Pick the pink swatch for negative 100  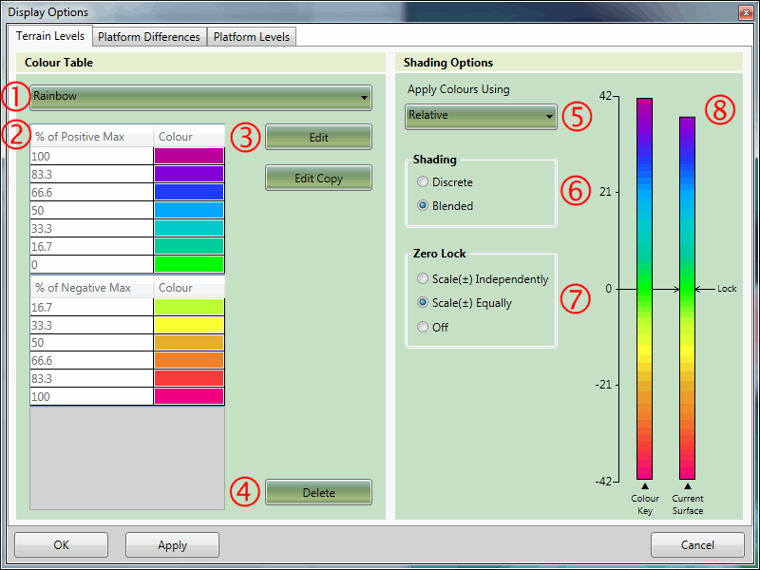[x=189, y=396]
